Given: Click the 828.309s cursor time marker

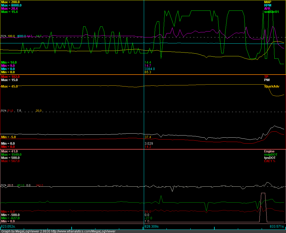Looking at the screenshot, I should point(152,227).
